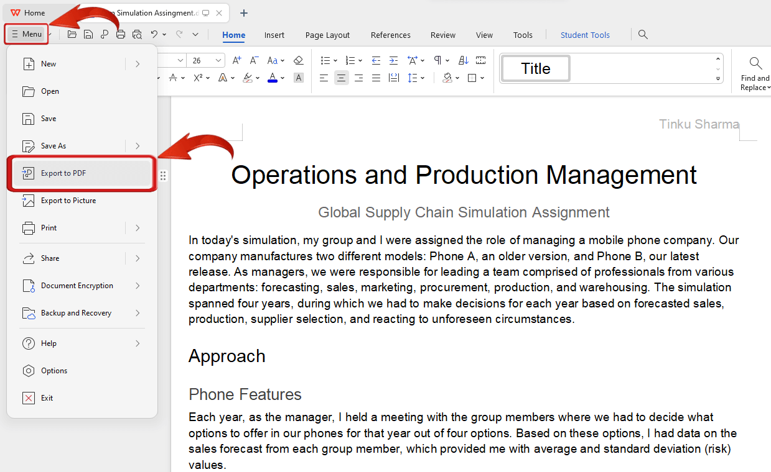
Task: Switch to the Page Layout tab
Action: pyautogui.click(x=327, y=35)
